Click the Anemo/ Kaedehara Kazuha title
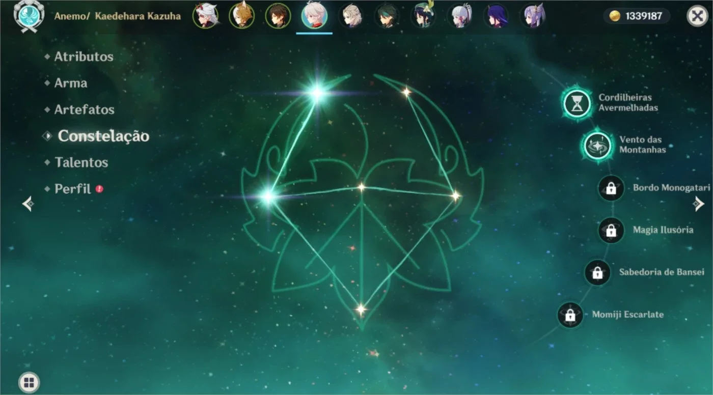The height and width of the screenshot is (395, 713). 118,16
